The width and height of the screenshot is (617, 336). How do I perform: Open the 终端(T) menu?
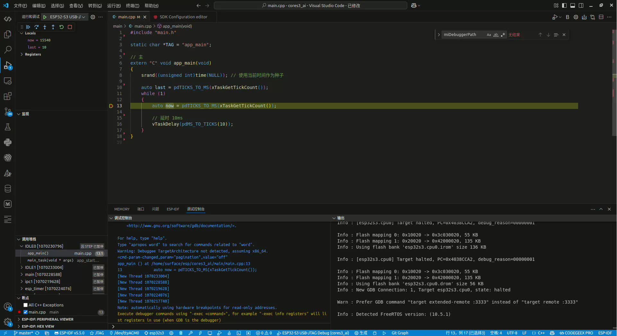pyautogui.click(x=132, y=6)
